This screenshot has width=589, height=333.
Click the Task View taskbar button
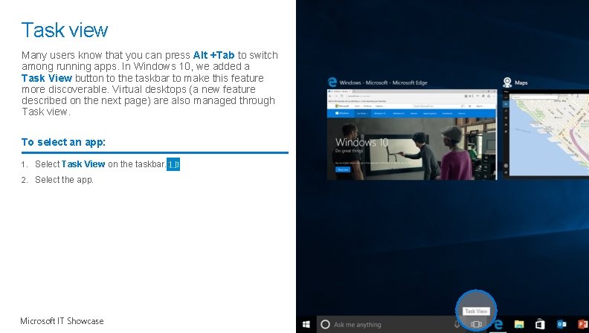coord(476,324)
